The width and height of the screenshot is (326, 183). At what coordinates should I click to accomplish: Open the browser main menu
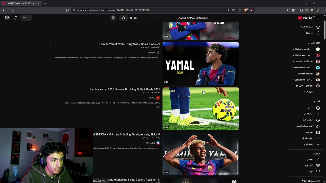[322, 10]
